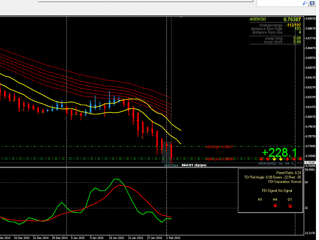This screenshot has height=240, width=319.
Task: Click the ADR Start label
Action: tap(171, 165)
